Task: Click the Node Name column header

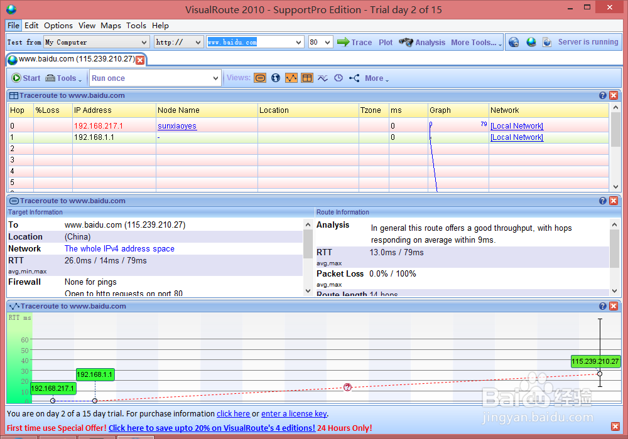Action: click(x=207, y=110)
